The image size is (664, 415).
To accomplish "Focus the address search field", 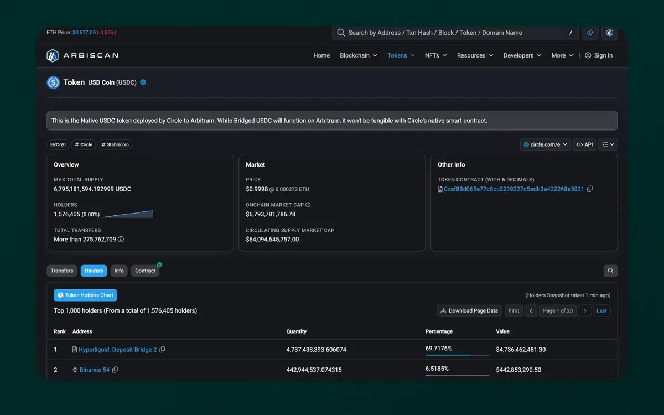I will coord(455,33).
